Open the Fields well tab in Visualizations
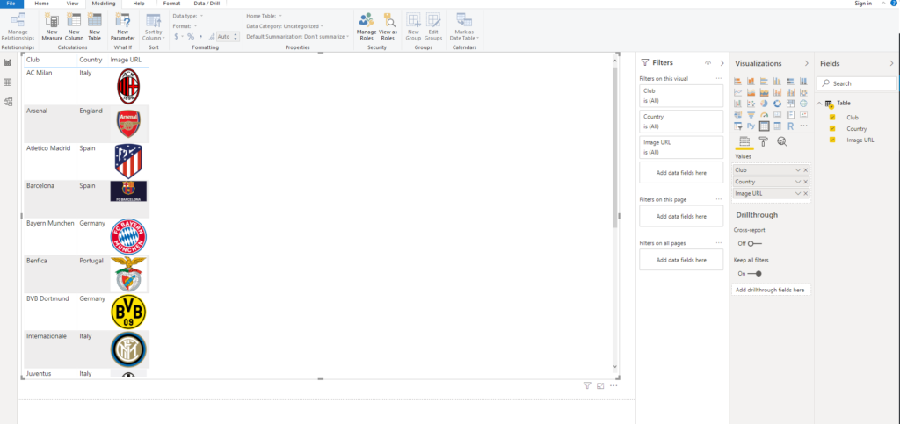 pyautogui.click(x=744, y=141)
